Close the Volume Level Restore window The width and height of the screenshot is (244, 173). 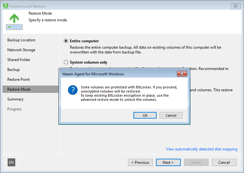coord(236,6)
